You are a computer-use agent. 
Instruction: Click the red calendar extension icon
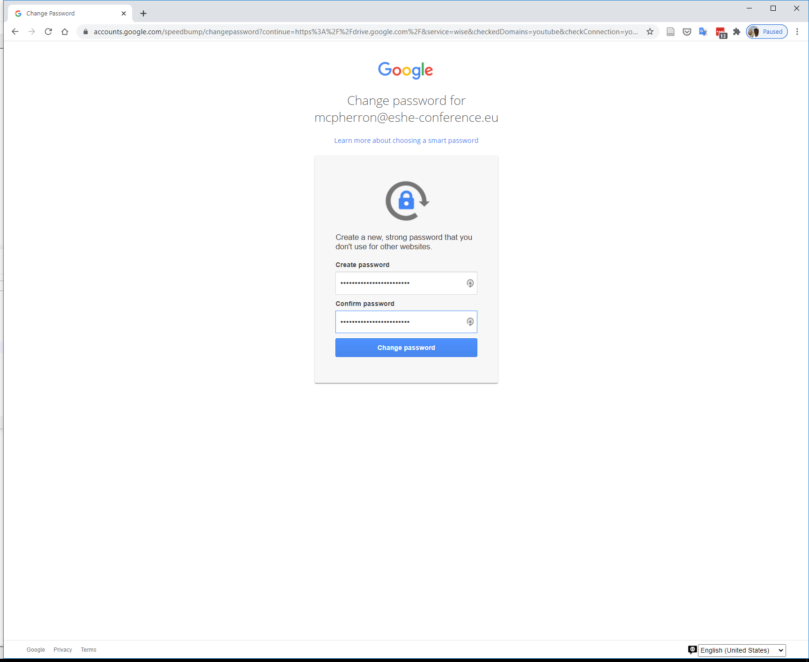click(x=721, y=32)
